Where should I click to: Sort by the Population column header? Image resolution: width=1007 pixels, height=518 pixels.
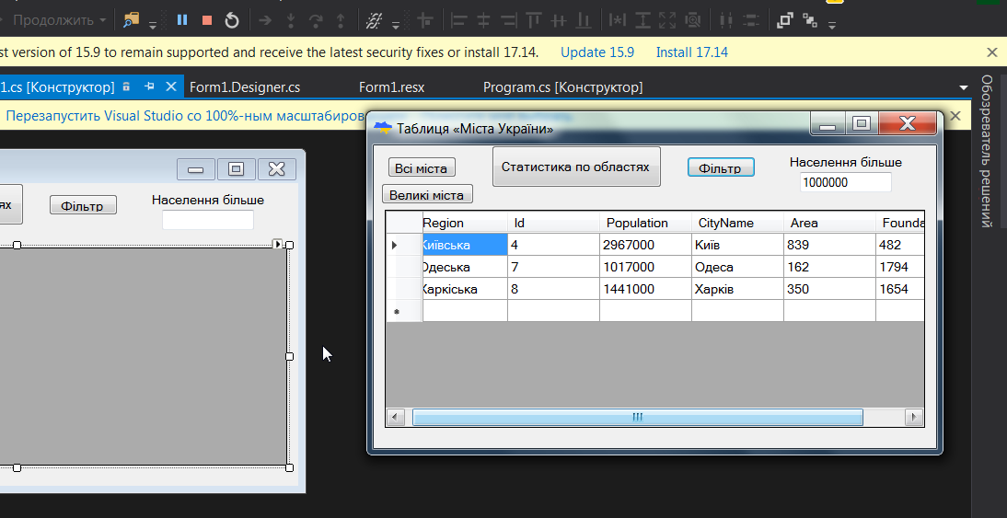645,223
